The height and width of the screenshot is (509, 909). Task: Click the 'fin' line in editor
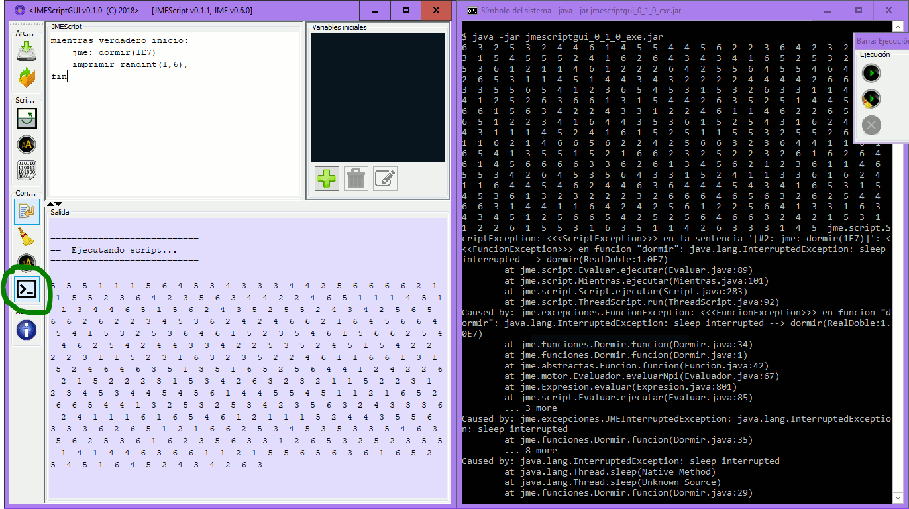pyautogui.click(x=59, y=77)
